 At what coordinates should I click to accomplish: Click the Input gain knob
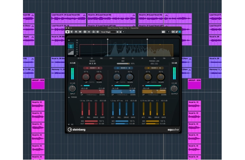tap(72, 88)
